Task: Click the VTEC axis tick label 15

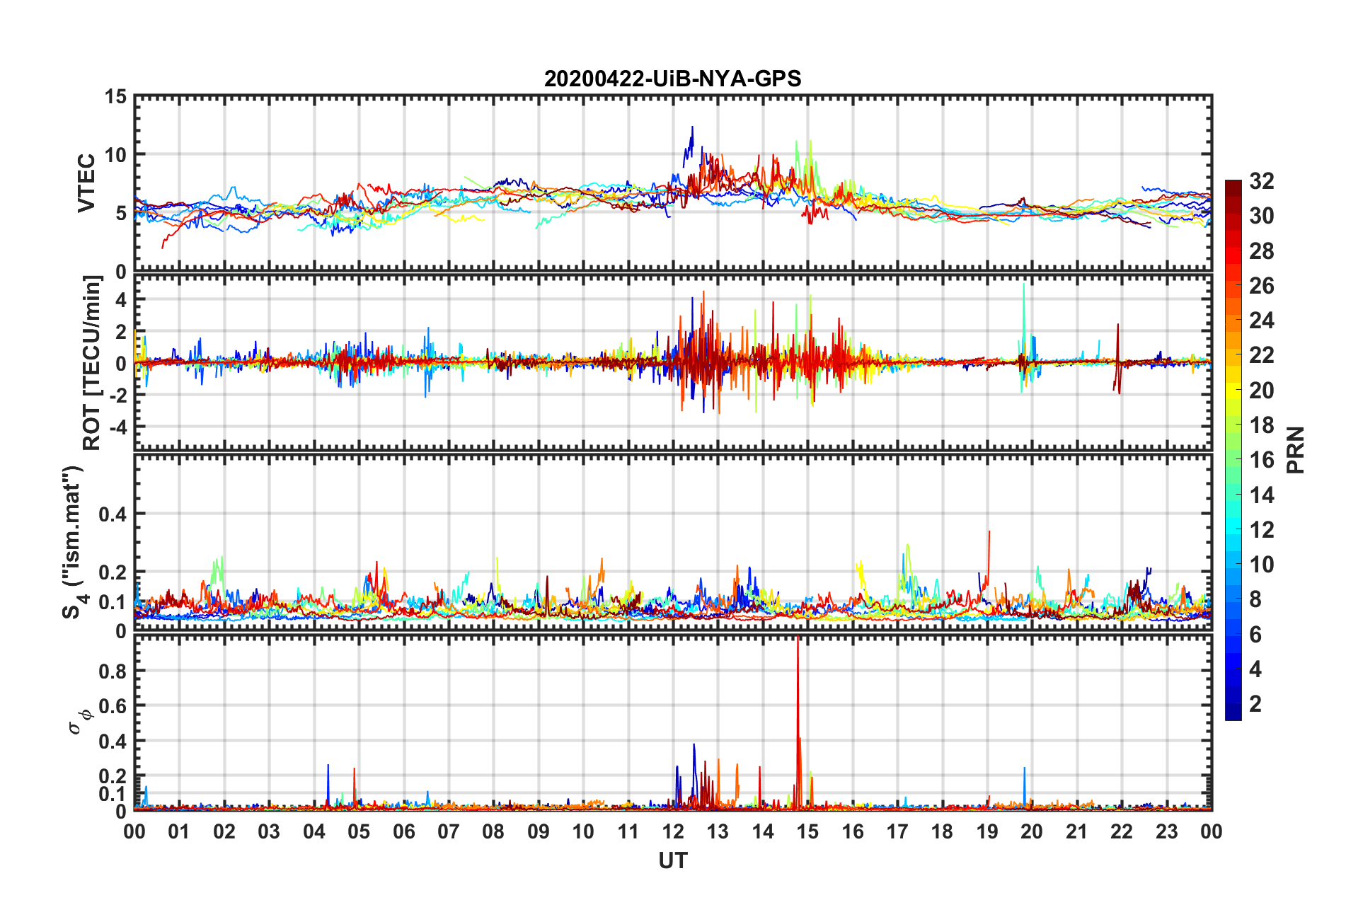Action: point(115,96)
